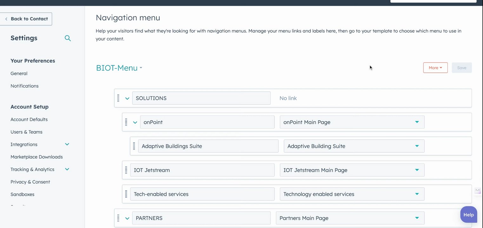Click the Your Preferences section heading
483x228 pixels.
(33, 61)
